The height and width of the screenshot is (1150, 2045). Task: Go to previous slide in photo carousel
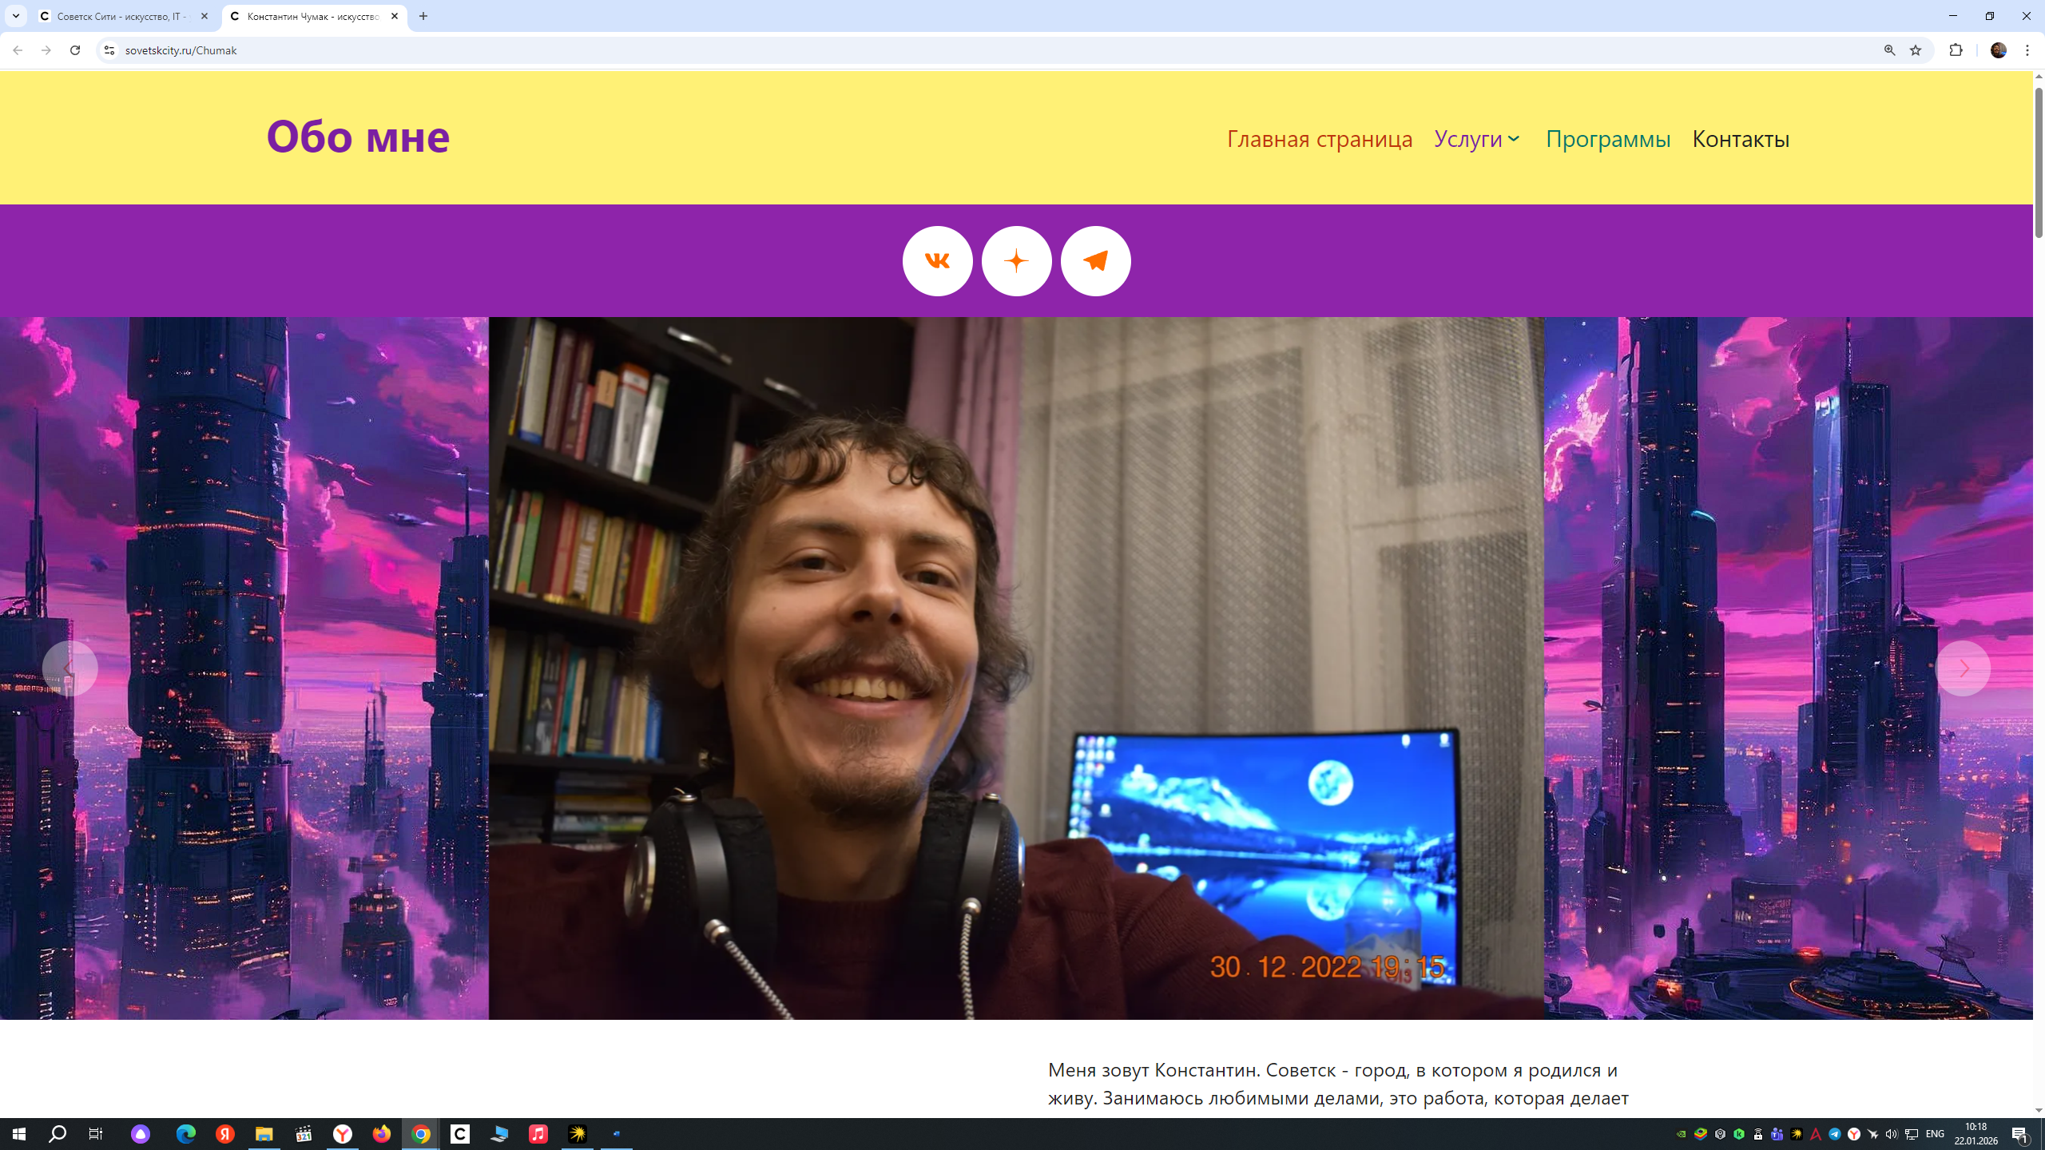[x=69, y=668]
